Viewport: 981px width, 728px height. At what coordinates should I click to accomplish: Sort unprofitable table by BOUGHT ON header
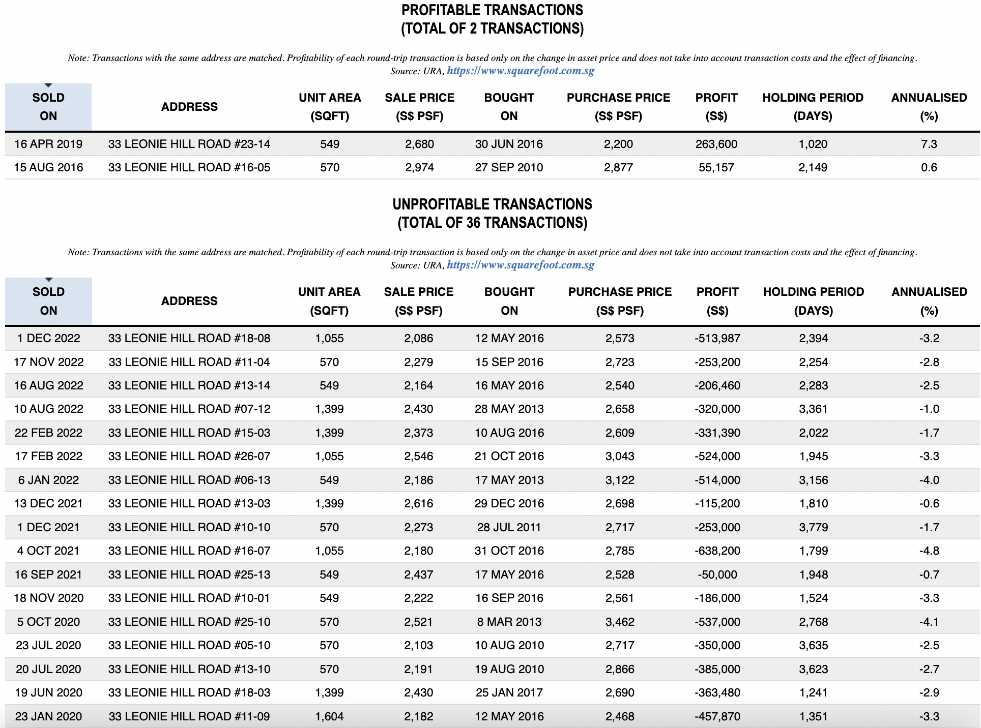[x=509, y=301]
